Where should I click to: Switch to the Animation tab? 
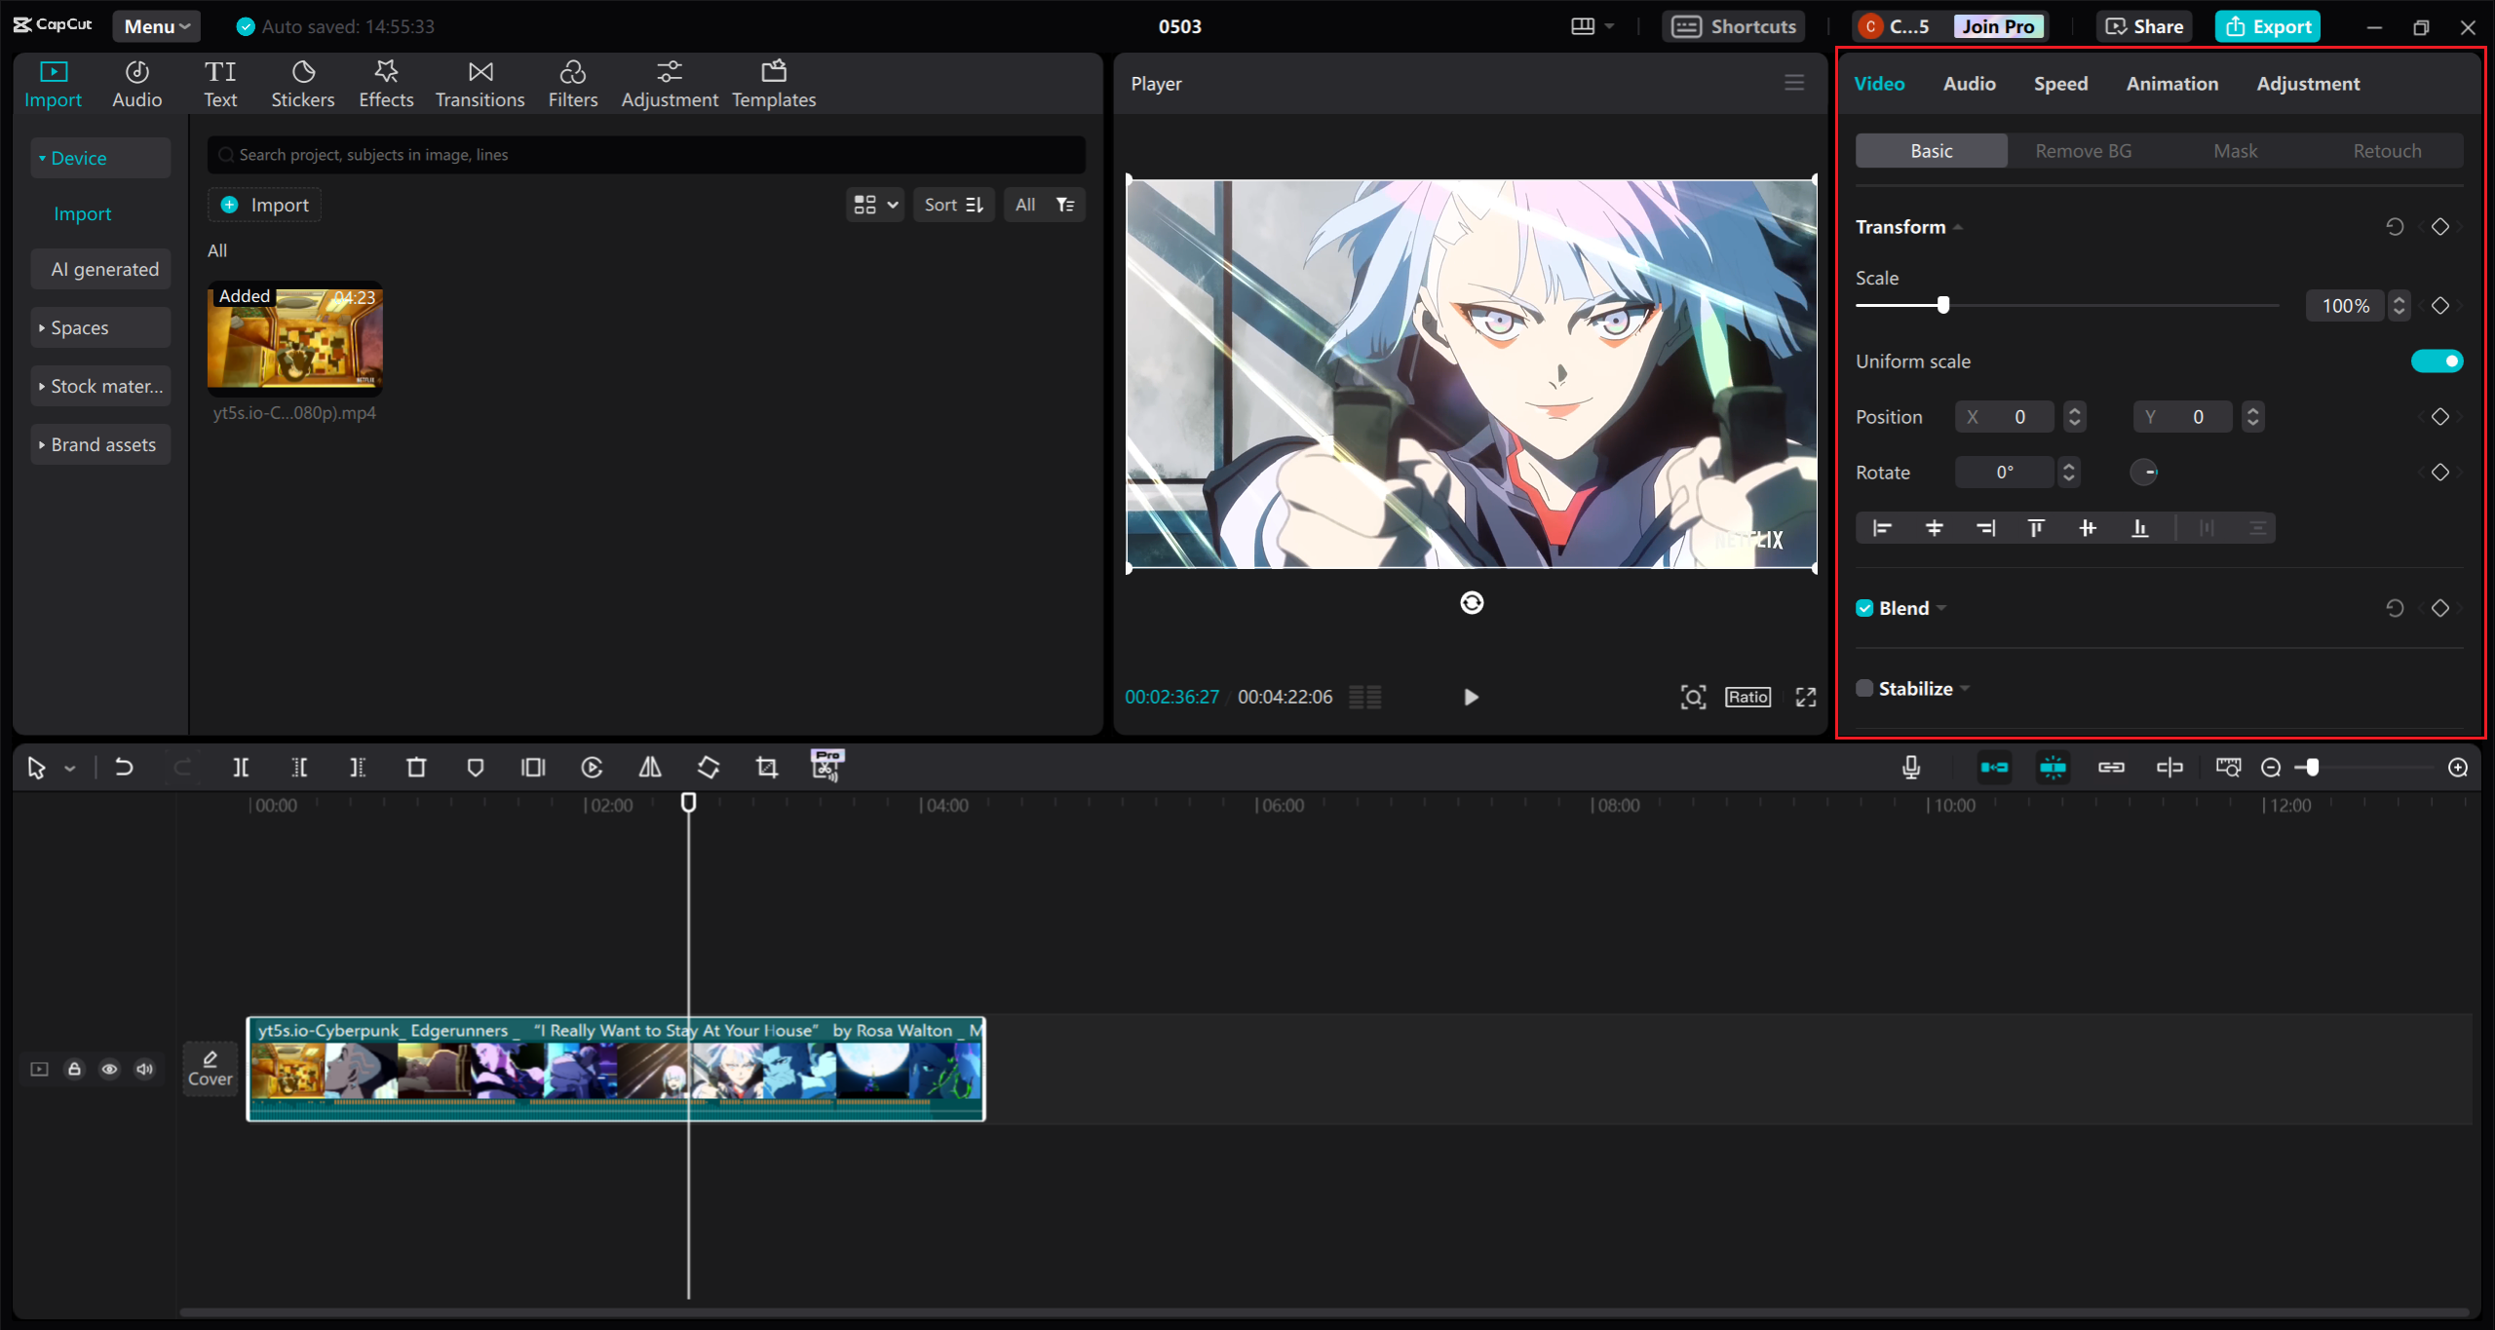point(2171,84)
